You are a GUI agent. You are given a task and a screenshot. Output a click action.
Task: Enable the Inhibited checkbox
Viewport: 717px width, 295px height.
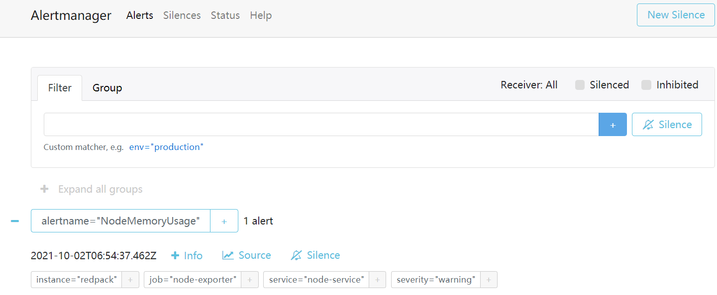click(x=646, y=85)
